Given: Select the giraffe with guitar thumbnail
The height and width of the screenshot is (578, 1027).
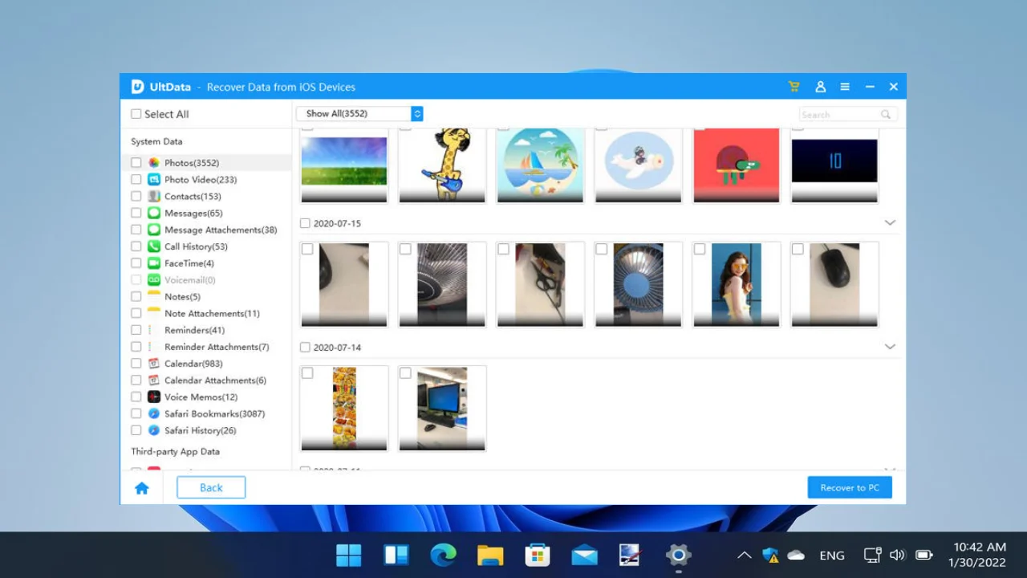Looking at the screenshot, I should 442,165.
